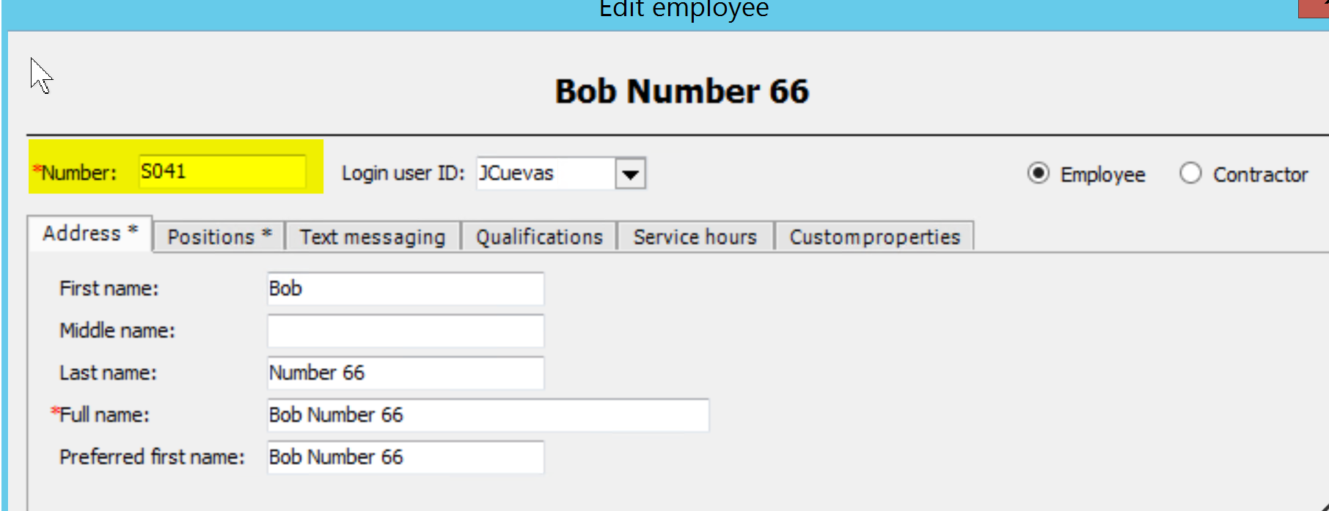Select the Contractor radio button

point(1190,174)
